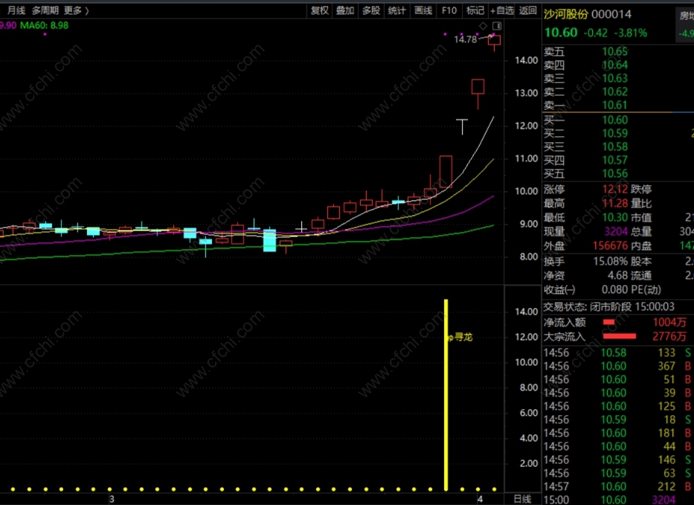
Task: Click 14.00 price axis label
Action: click(526, 61)
